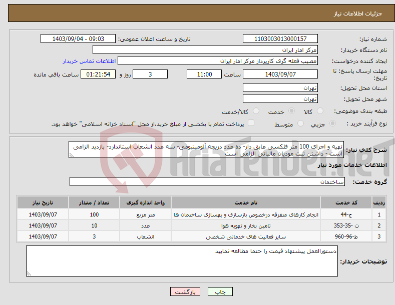395x305 pixels.
Task: Click the resize handle of buyer notes textarea
Action: [x=29, y=273]
